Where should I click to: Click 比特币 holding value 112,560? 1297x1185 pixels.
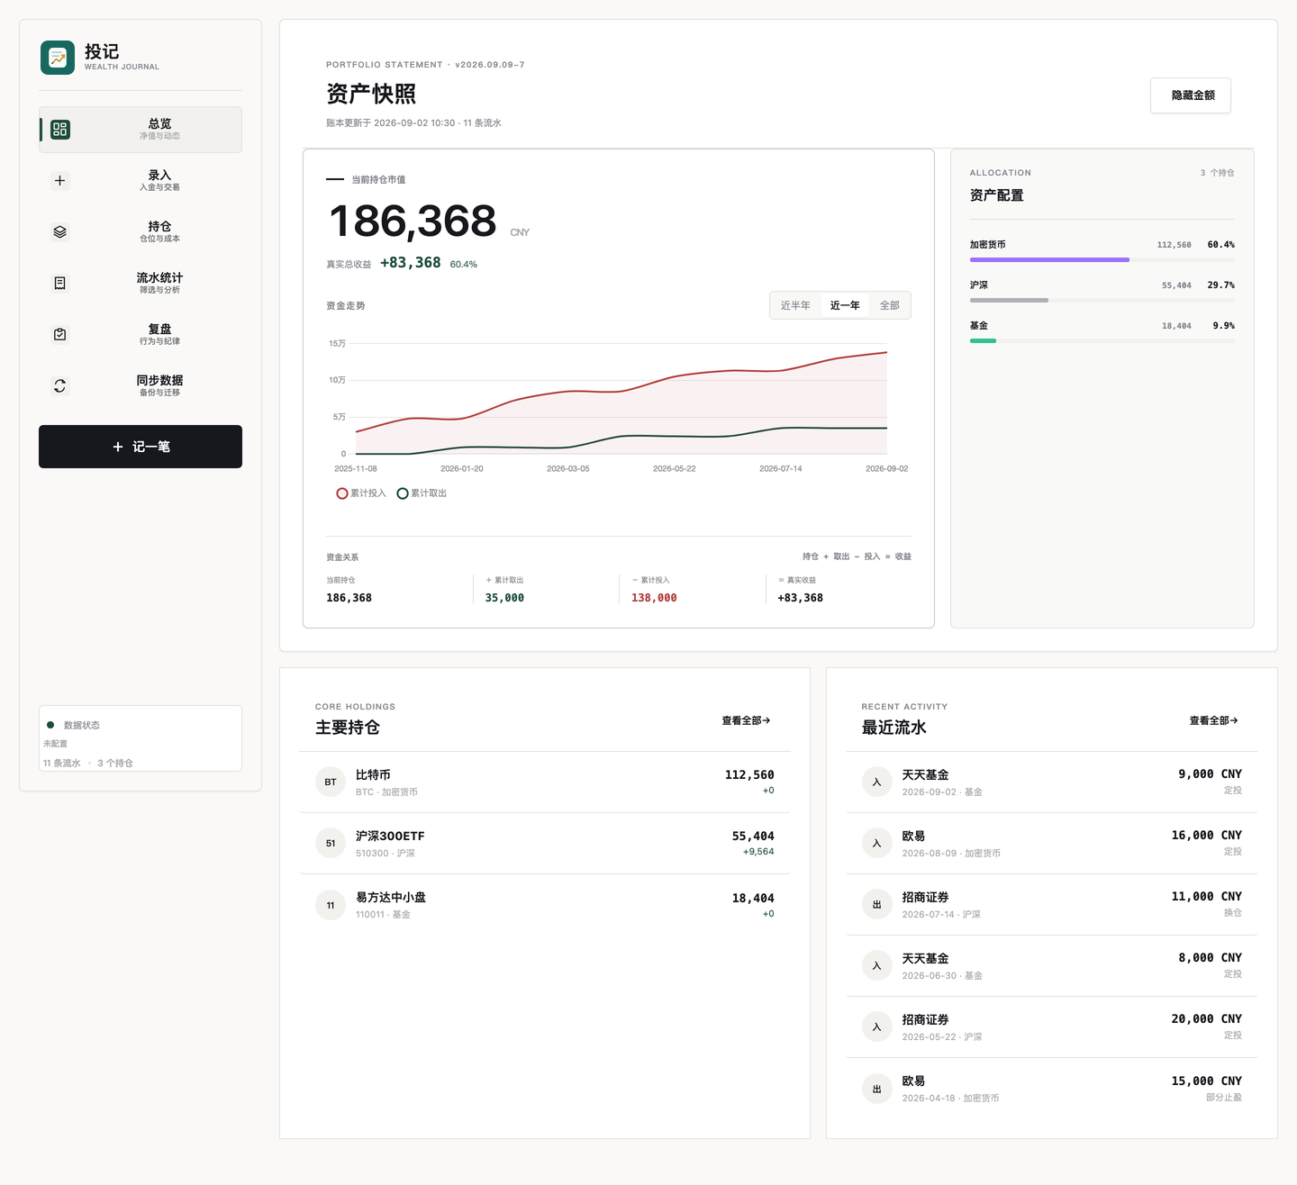click(x=749, y=774)
